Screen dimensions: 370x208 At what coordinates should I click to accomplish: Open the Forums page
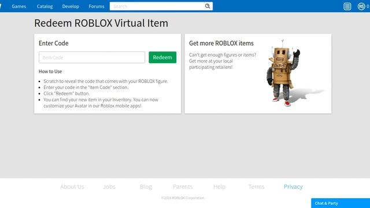(97, 6)
